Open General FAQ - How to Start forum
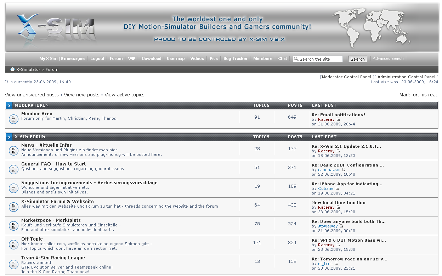Image resolution: width=442 pixels, height=276 pixels. [x=53, y=164]
